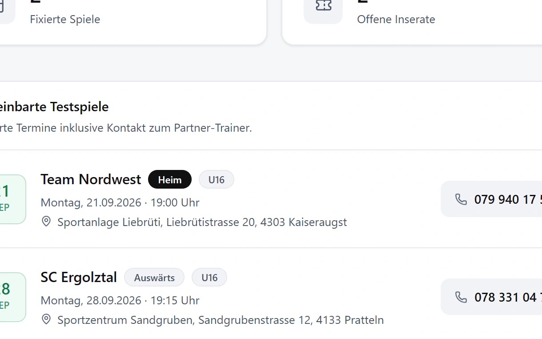
Task: Click the address Sportanlage Liebrüti, Liebrütistrasse 20
Action: (202, 222)
